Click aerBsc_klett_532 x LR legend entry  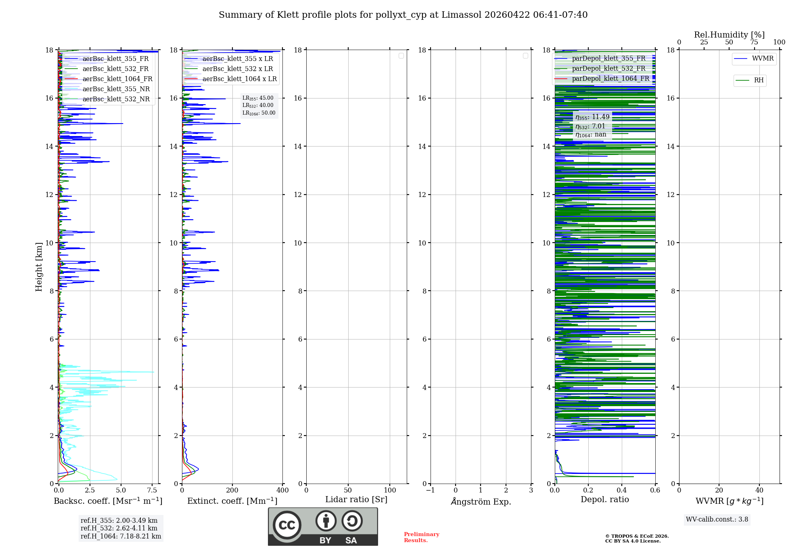click(237, 69)
